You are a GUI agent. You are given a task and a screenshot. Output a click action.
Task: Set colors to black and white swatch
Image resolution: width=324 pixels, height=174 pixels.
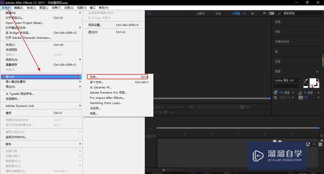(306, 86)
